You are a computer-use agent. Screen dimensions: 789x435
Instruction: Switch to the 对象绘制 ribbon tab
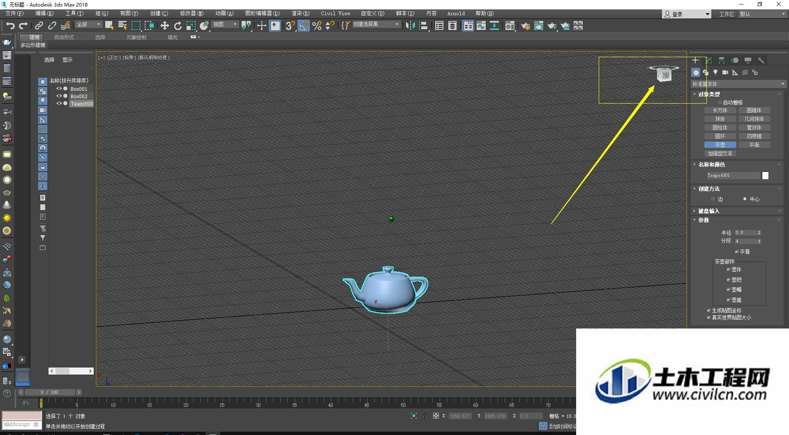click(x=136, y=37)
